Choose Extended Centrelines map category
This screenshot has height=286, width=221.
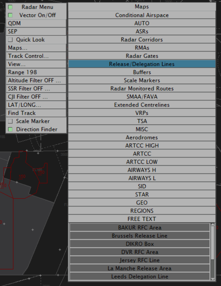pyautogui.click(x=142, y=105)
